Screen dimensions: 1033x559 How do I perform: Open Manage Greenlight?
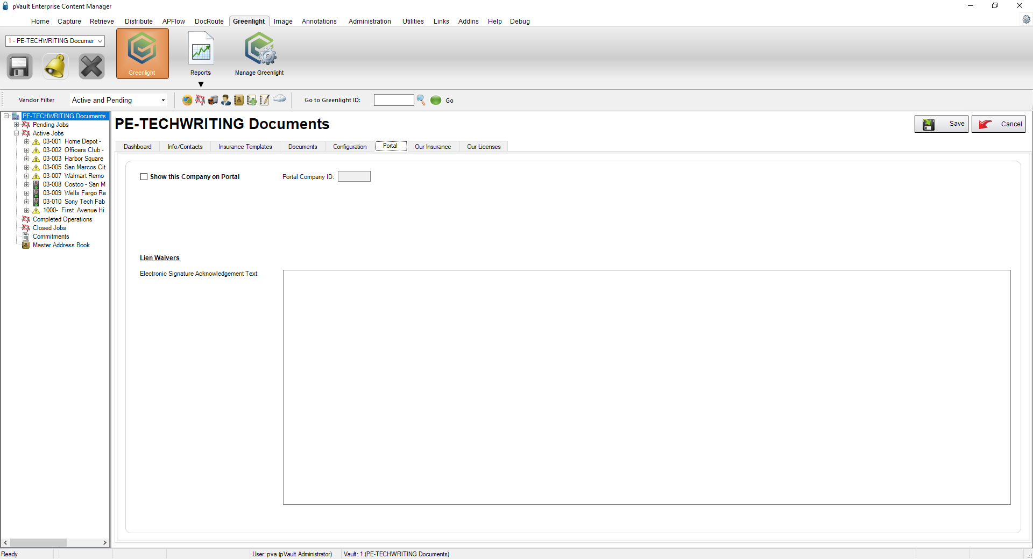coord(259,54)
